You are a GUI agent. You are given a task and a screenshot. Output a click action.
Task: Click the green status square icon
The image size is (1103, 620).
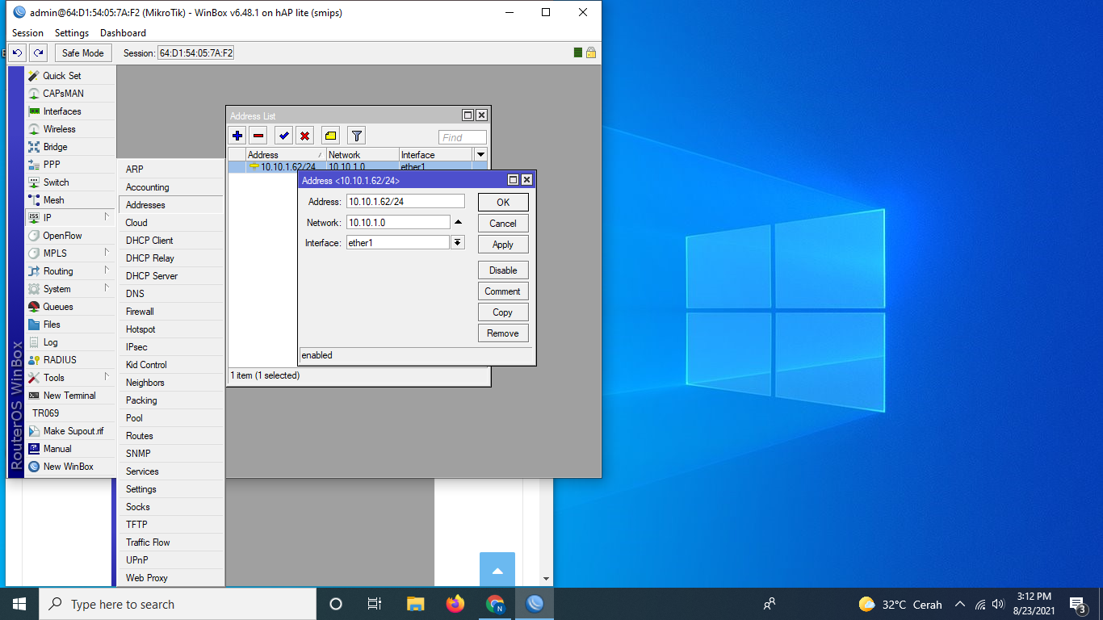578,52
